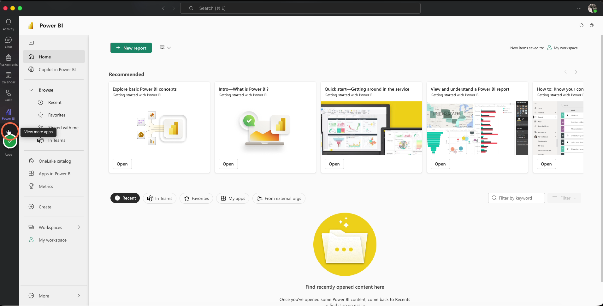Open OneLake catalog

tap(54, 161)
